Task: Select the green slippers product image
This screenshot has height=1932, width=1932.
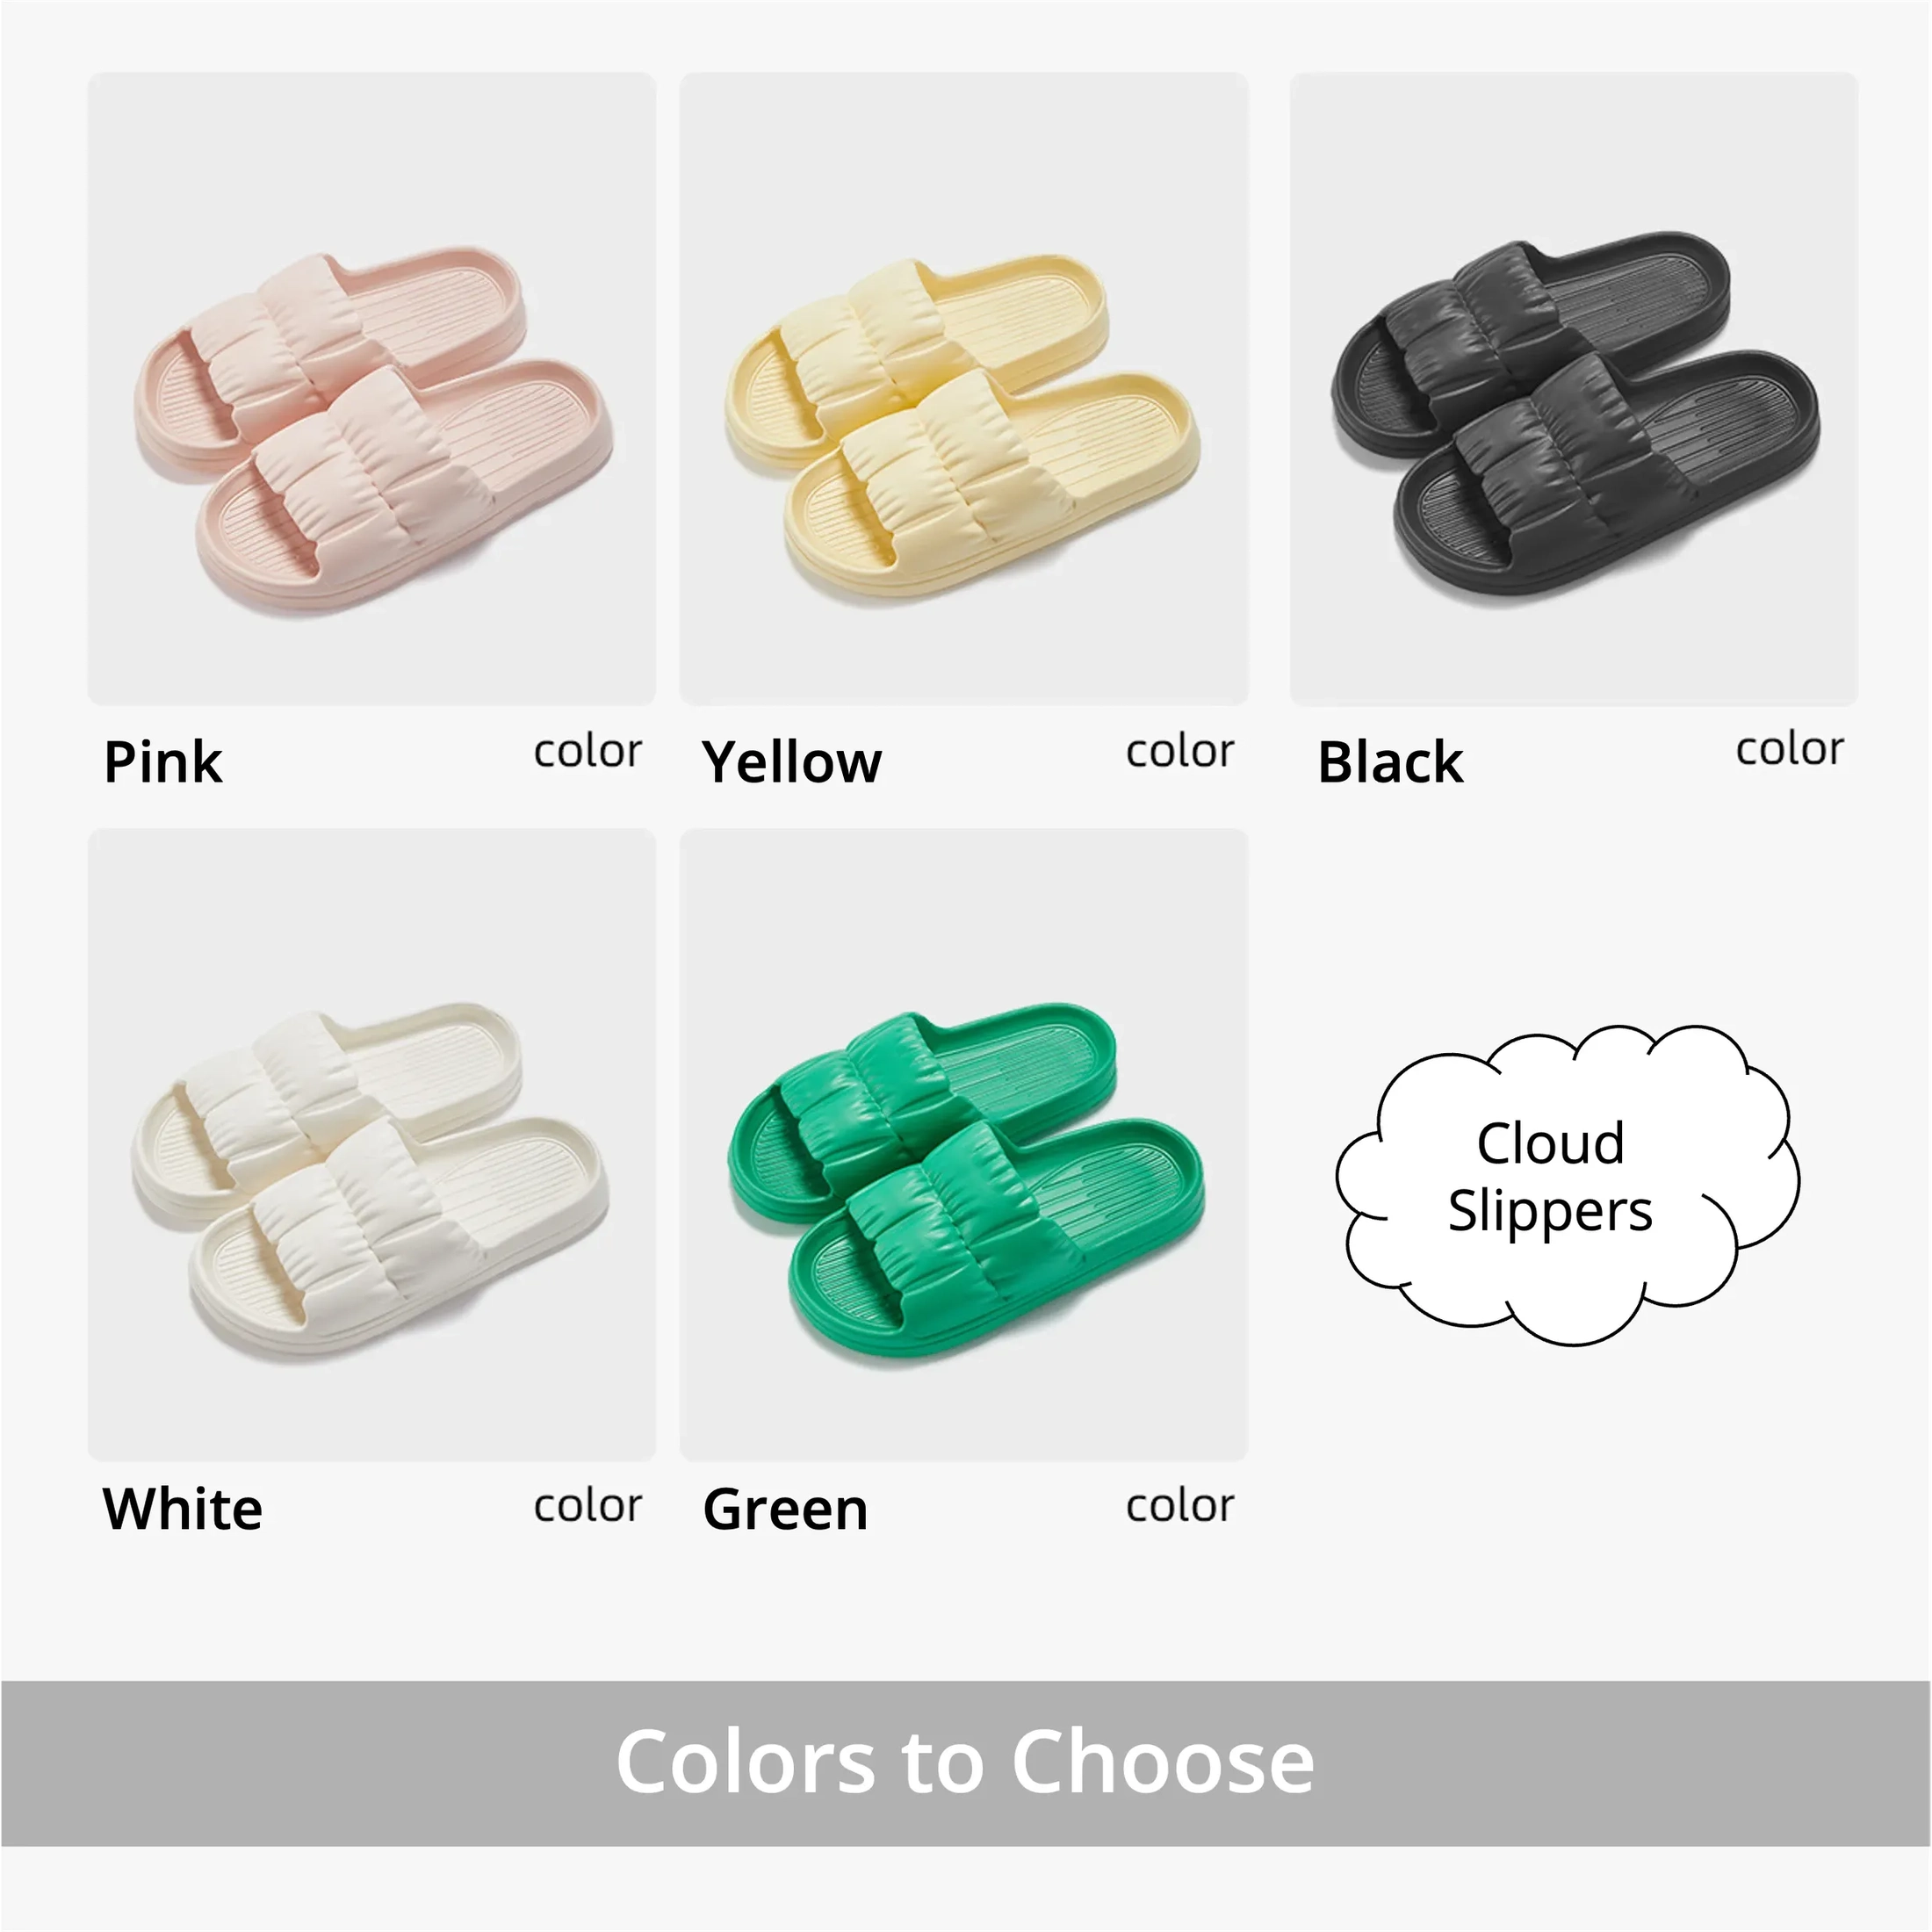Action: 963,1143
